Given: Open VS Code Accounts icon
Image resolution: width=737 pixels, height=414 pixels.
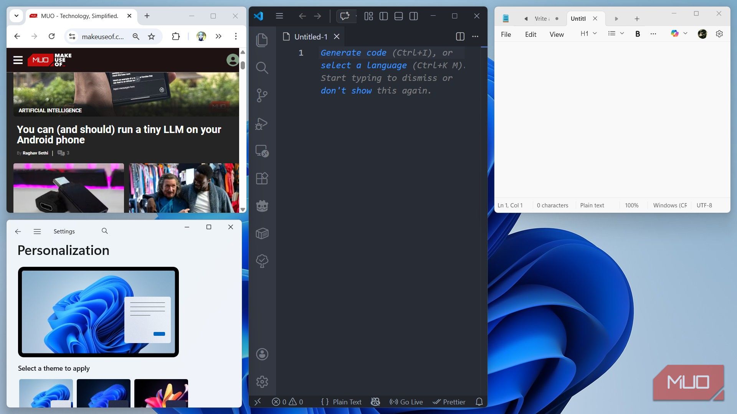Looking at the screenshot, I should click(x=262, y=354).
